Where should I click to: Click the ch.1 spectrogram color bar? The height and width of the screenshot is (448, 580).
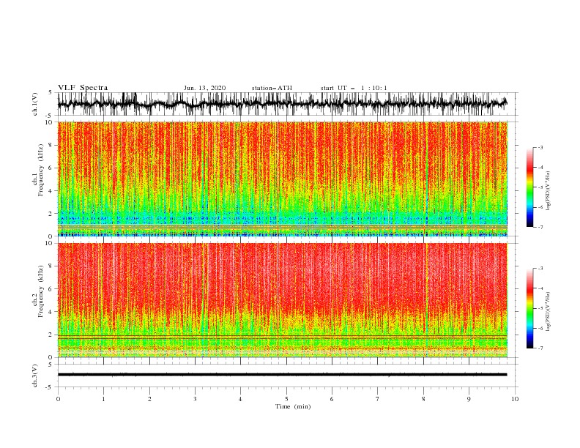(529, 187)
